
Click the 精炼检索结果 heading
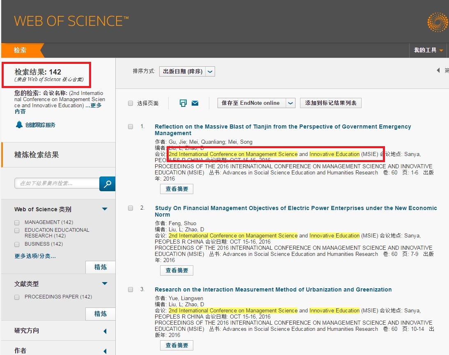37,155
